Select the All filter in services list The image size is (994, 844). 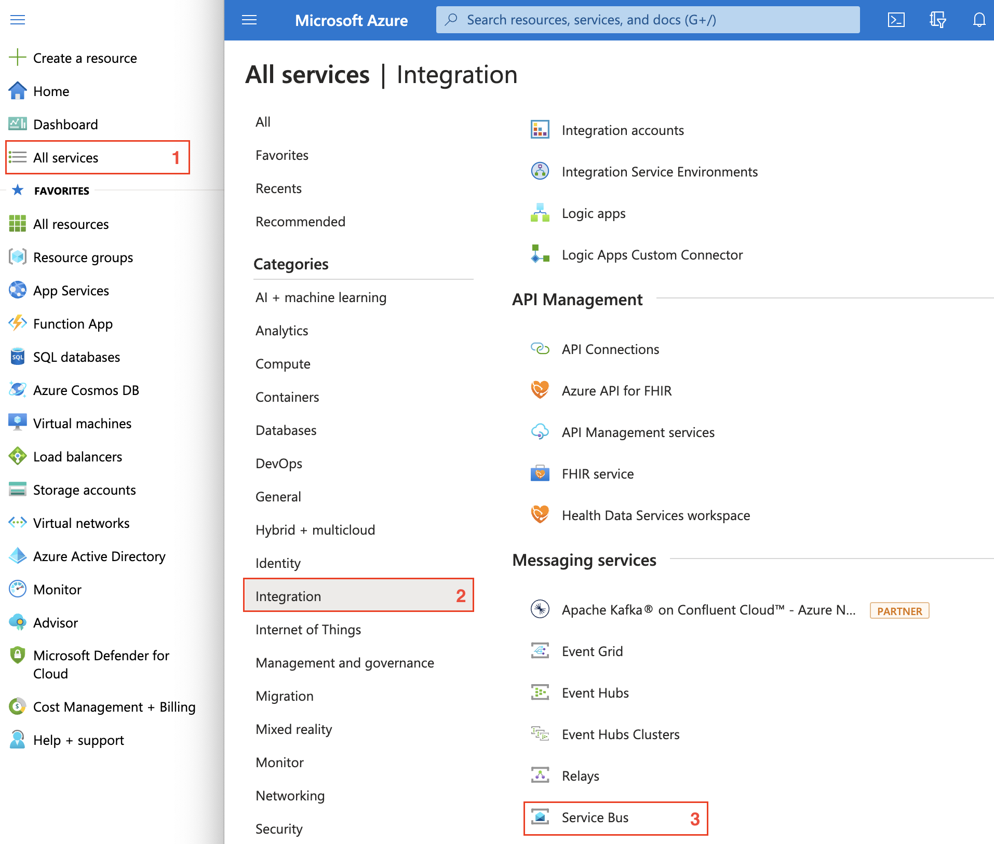coord(263,122)
